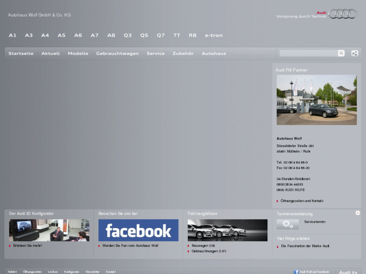This screenshot has width=366, height=274.
Task: Select the e-tron model
Action: point(214,36)
